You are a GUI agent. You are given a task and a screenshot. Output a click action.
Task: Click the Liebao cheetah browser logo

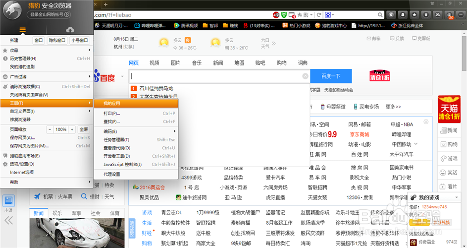pos(12,10)
